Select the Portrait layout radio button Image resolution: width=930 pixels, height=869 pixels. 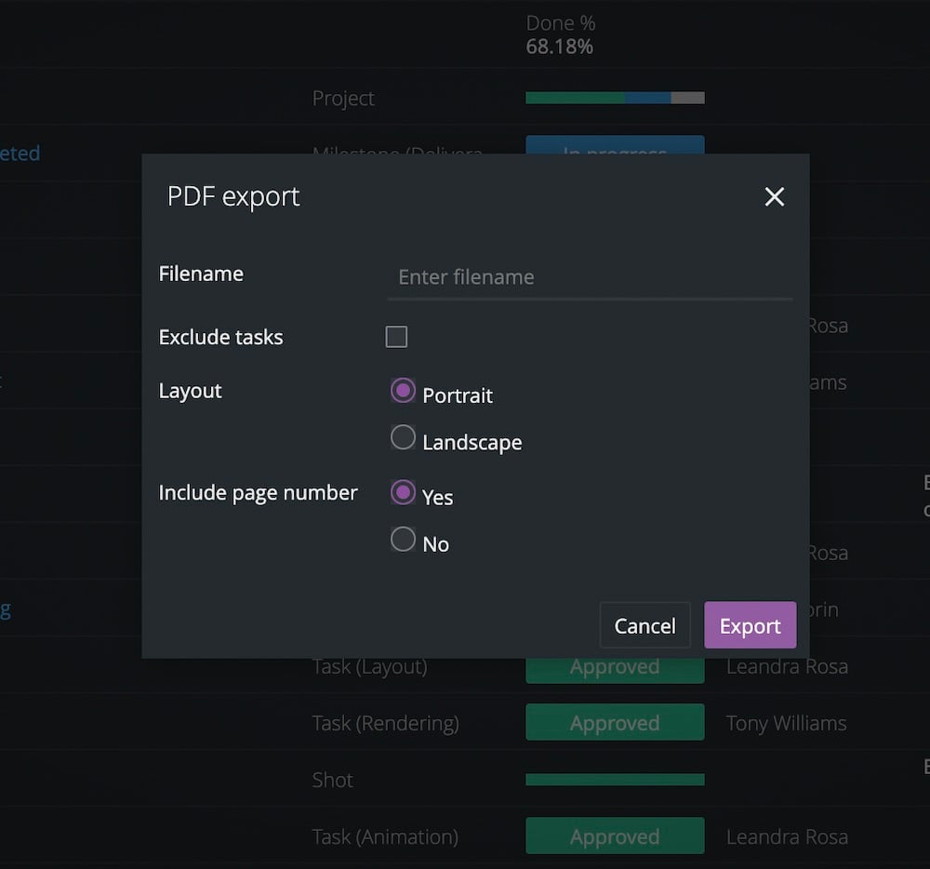[x=403, y=392]
